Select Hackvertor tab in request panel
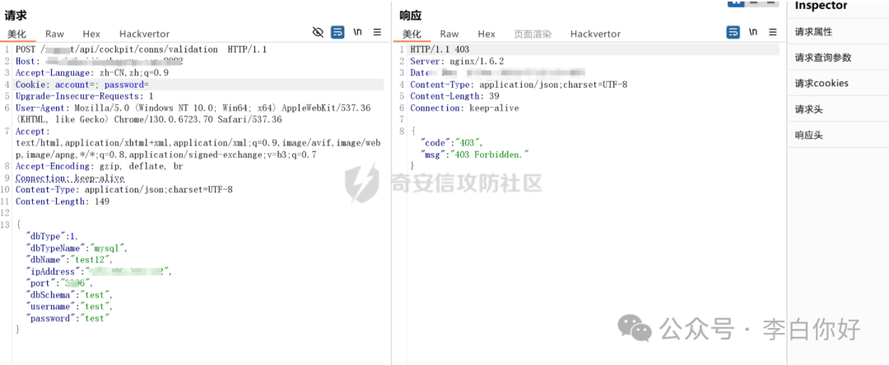889x365 pixels. [x=144, y=34]
